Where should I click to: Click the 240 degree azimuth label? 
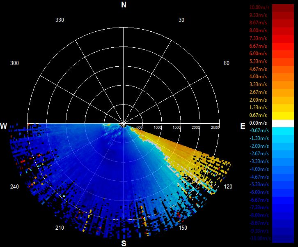14,186
